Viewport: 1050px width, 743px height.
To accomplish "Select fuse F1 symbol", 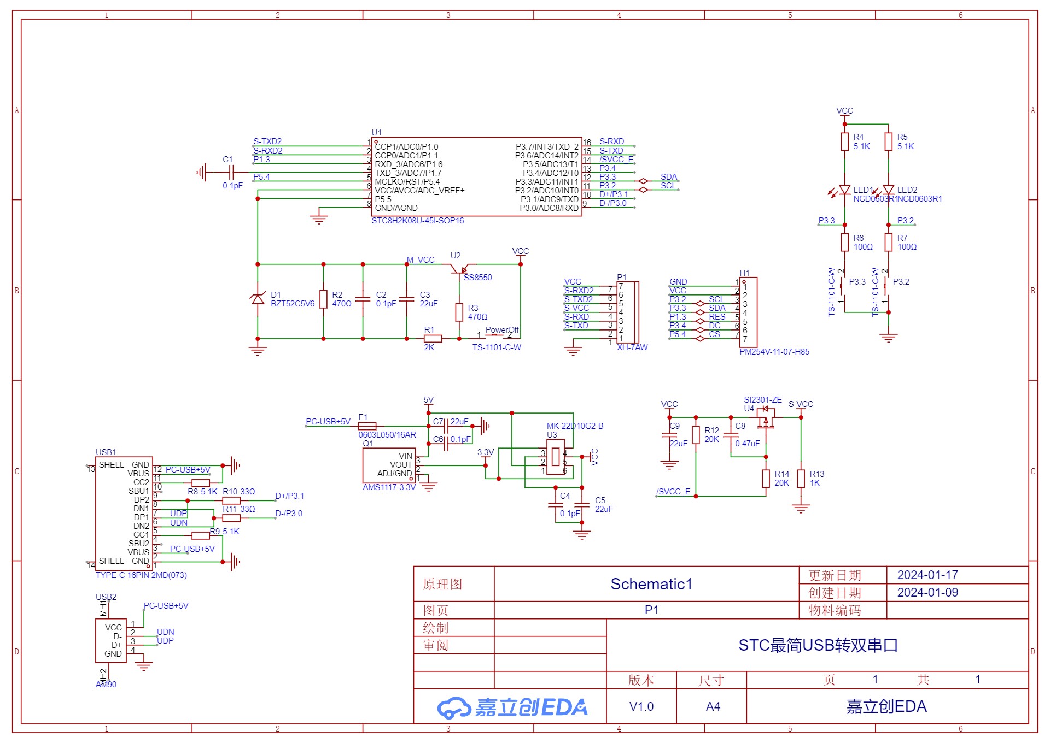I will [367, 426].
